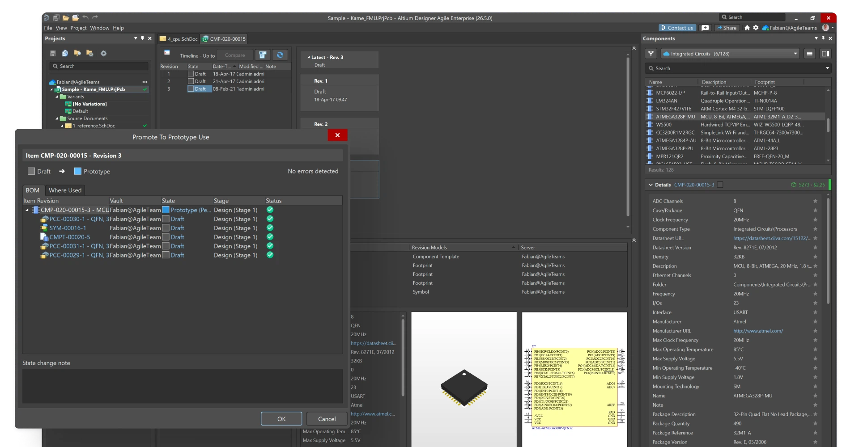
Task: Click the State change note text field
Action: (x=183, y=386)
